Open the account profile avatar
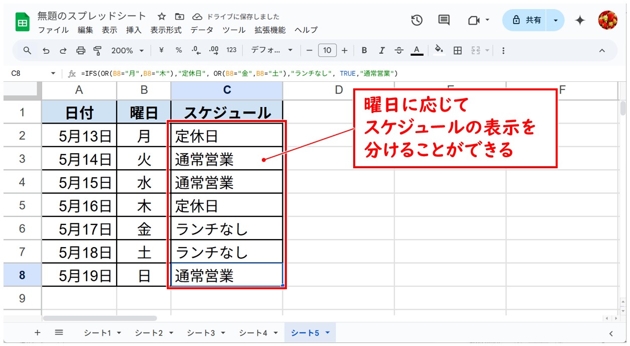The height and width of the screenshot is (346, 630). pyautogui.click(x=607, y=20)
